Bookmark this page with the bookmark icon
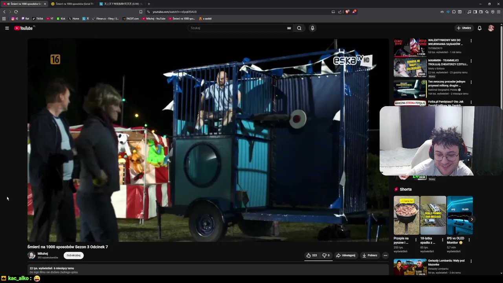503x283 pixels. point(141,12)
